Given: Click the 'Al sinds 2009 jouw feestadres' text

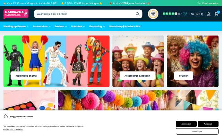Looking at the screenshot, I should point(130,3).
